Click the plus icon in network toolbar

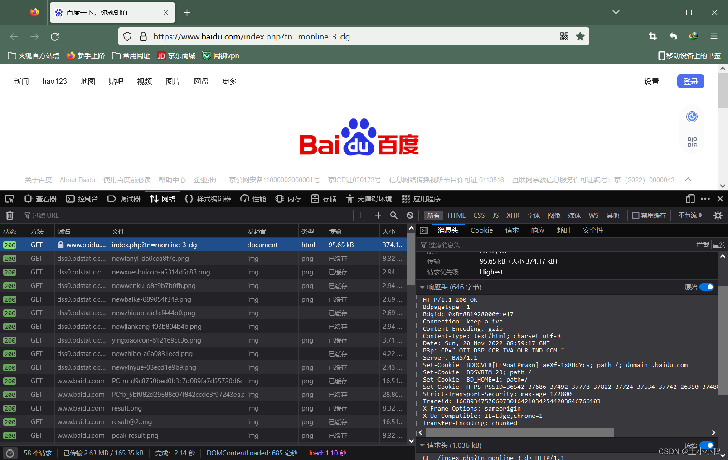pyautogui.click(x=378, y=215)
